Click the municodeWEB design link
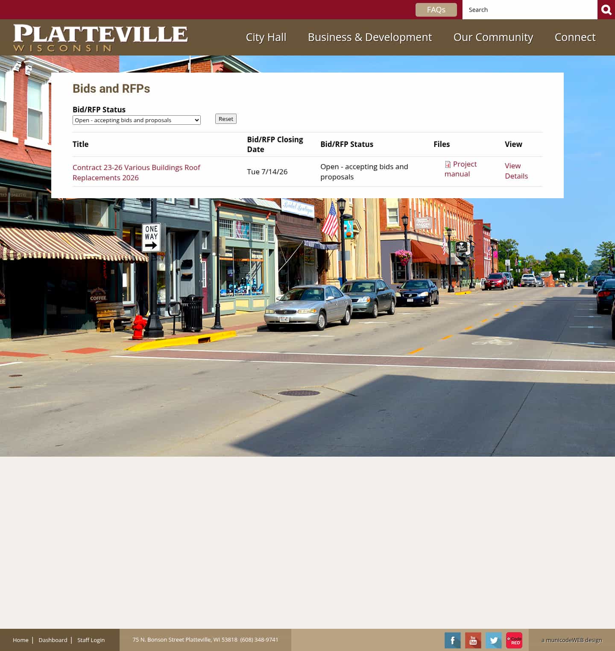The image size is (615, 651). pos(572,640)
